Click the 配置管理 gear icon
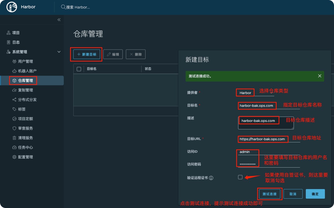 [x=14, y=157]
